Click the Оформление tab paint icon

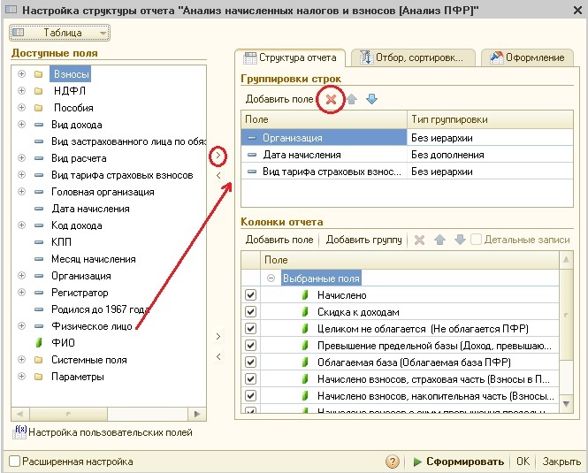[x=497, y=57]
